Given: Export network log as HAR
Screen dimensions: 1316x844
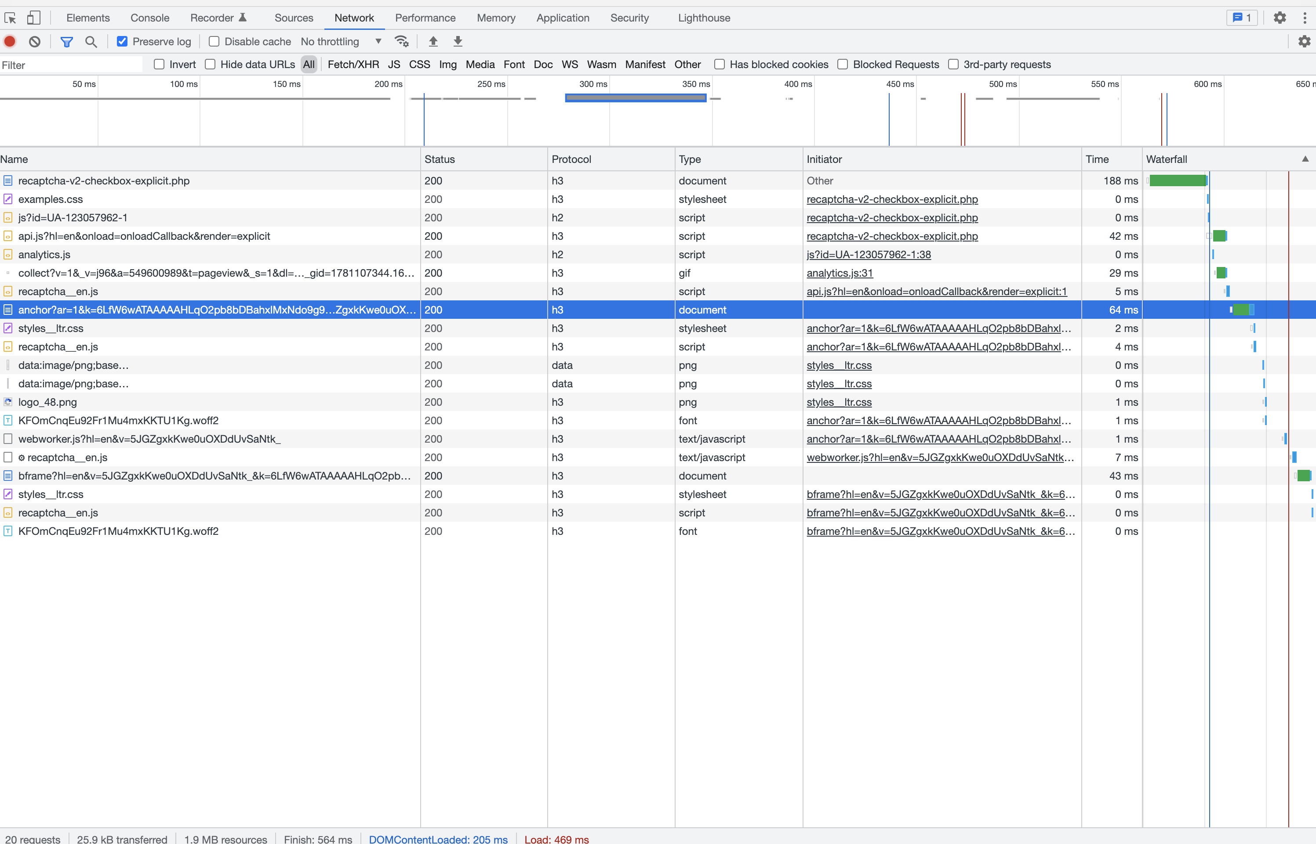Looking at the screenshot, I should [x=458, y=41].
